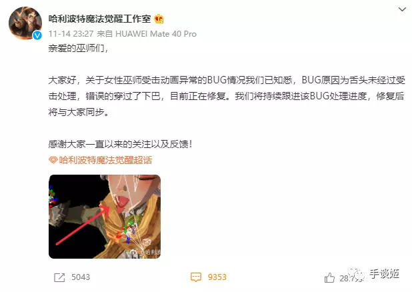Open the 哈利波特魔法觉醒超话 super topic link
The height and width of the screenshot is (292, 412).
(x=105, y=160)
